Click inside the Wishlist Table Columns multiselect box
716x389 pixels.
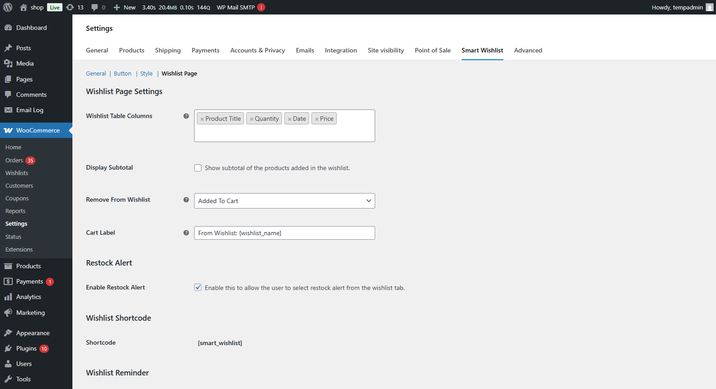[x=284, y=133]
